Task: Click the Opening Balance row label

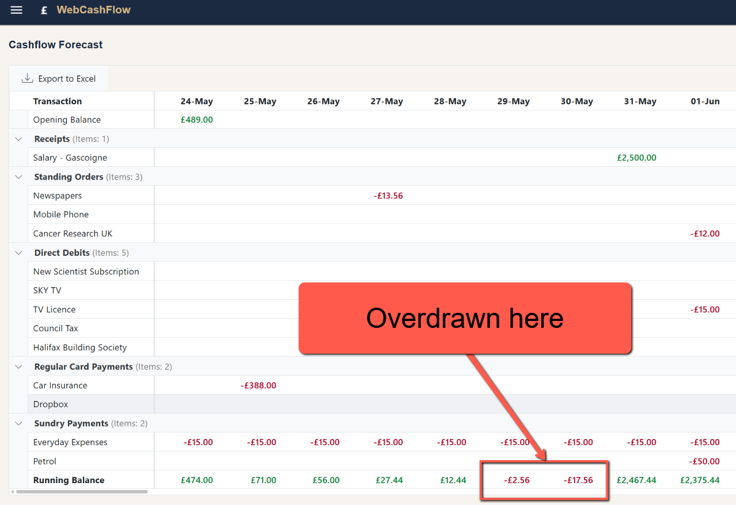Action: pos(67,120)
